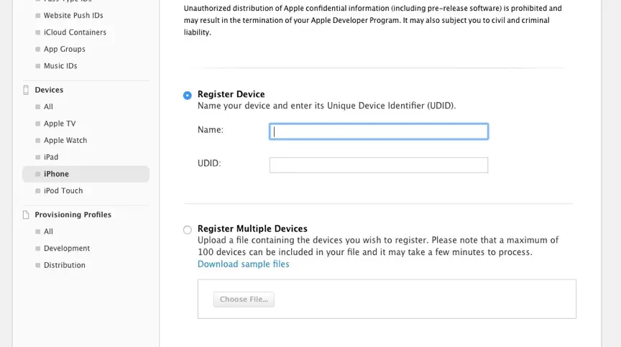Go to App Groups in sidebar
Screen dimensions: 621x347
click(x=65, y=49)
